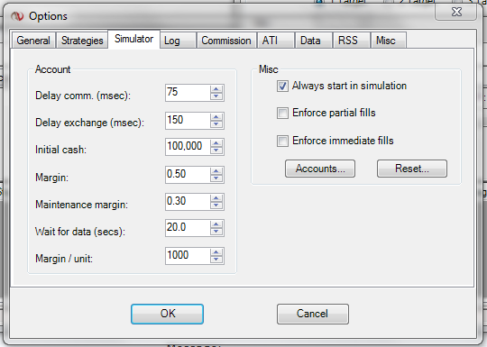Click the Options title bar app icon

[17, 16]
